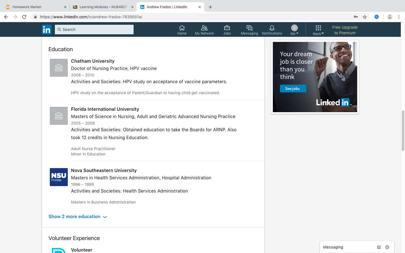This screenshot has width=405, height=253.
Task: Open the LinkedIn logo home icon
Action: point(47,30)
